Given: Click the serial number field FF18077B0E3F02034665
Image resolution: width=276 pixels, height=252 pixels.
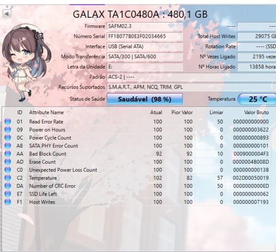Looking at the screenshot, I should point(145,36).
